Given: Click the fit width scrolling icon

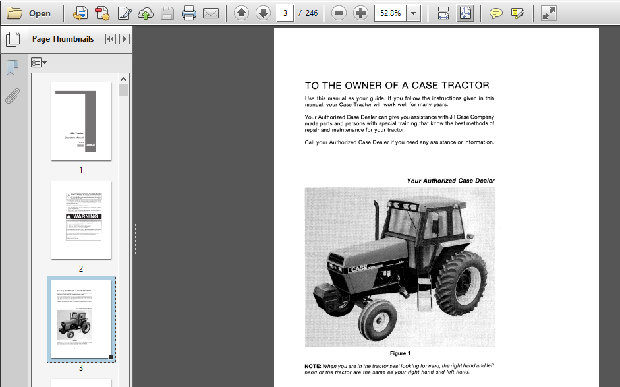Looking at the screenshot, I should (x=443, y=13).
